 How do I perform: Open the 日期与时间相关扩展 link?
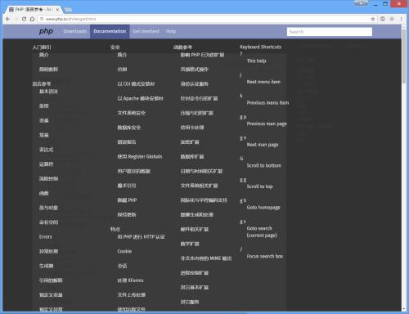[x=201, y=171]
